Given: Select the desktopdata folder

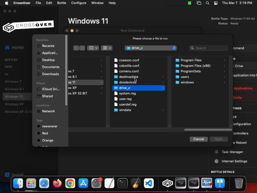Looking at the screenshot, I should pyautogui.click(x=139, y=77).
